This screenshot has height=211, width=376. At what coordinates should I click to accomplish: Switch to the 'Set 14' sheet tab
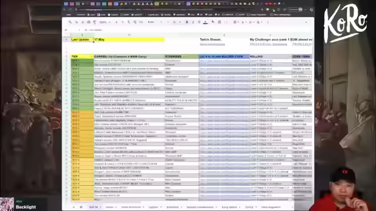(95, 207)
